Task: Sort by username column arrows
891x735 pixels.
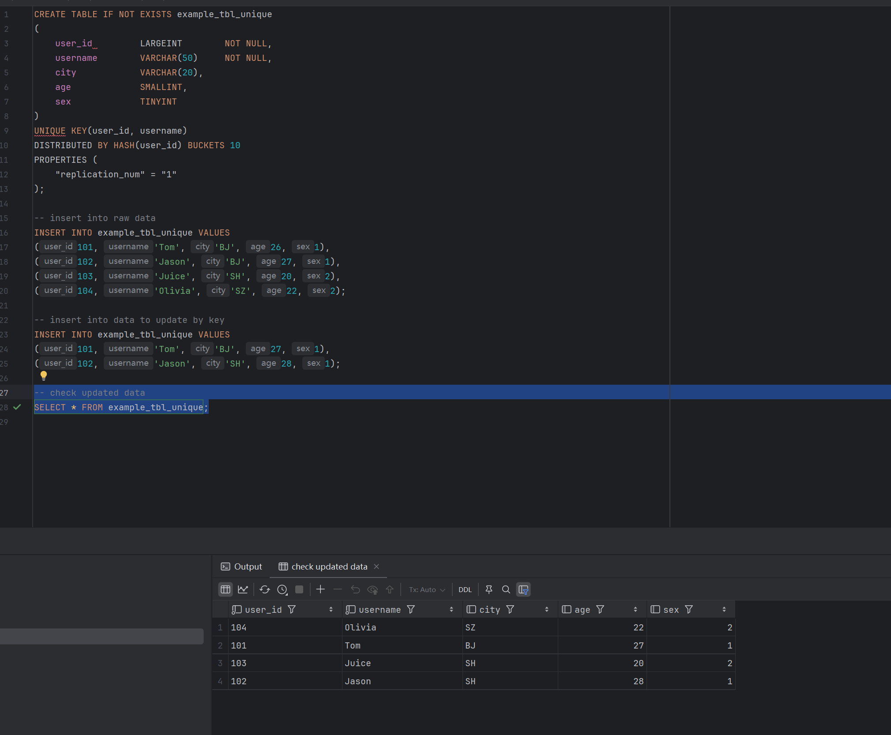Action: [x=451, y=609]
